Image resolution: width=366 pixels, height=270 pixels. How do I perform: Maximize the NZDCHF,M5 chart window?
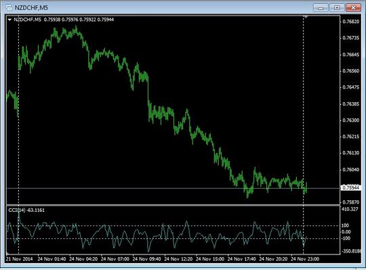coord(337,7)
